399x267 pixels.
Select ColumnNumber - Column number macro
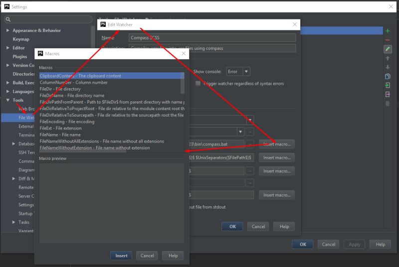[x=110, y=82]
